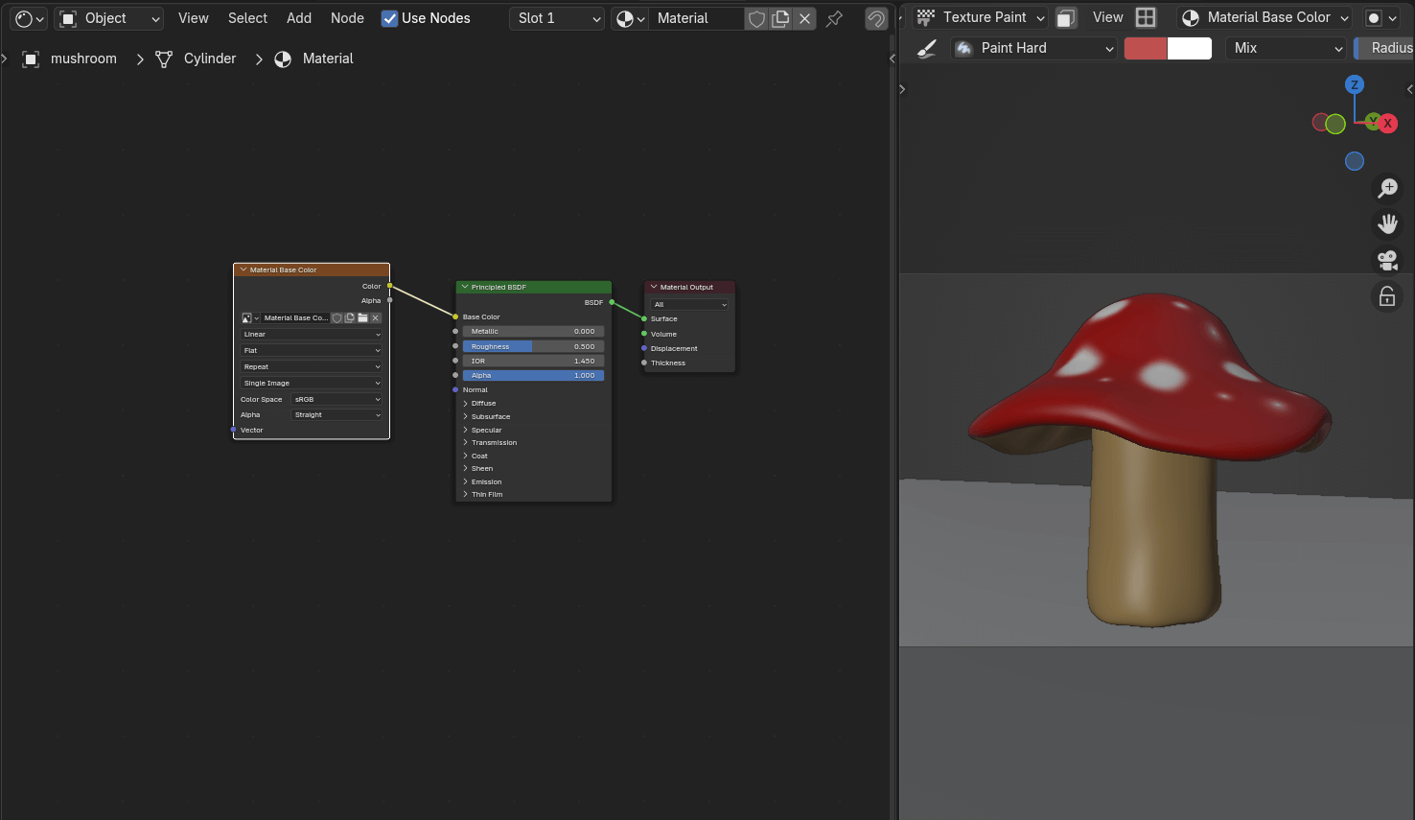Click the Cylinder breadcrumb link
1415x820 pixels.
tap(209, 59)
